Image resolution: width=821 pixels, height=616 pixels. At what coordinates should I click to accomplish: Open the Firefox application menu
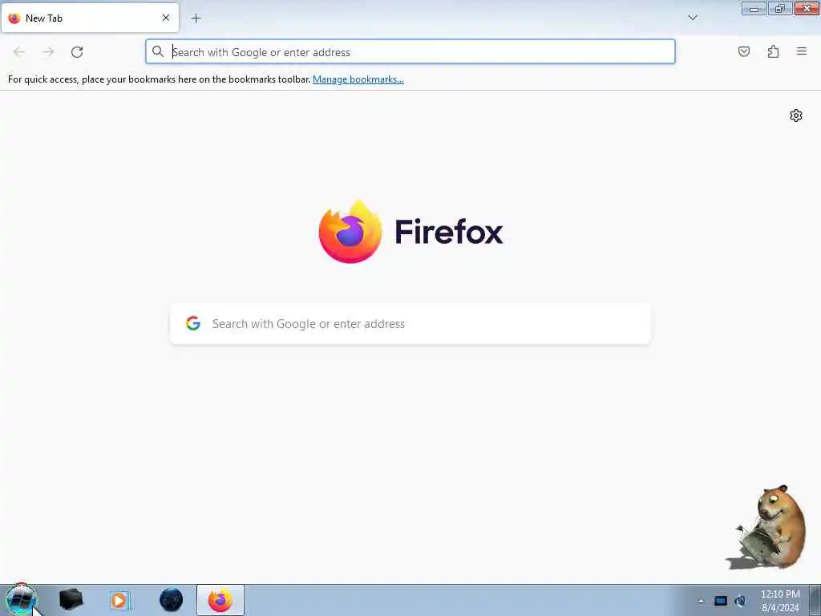point(802,51)
